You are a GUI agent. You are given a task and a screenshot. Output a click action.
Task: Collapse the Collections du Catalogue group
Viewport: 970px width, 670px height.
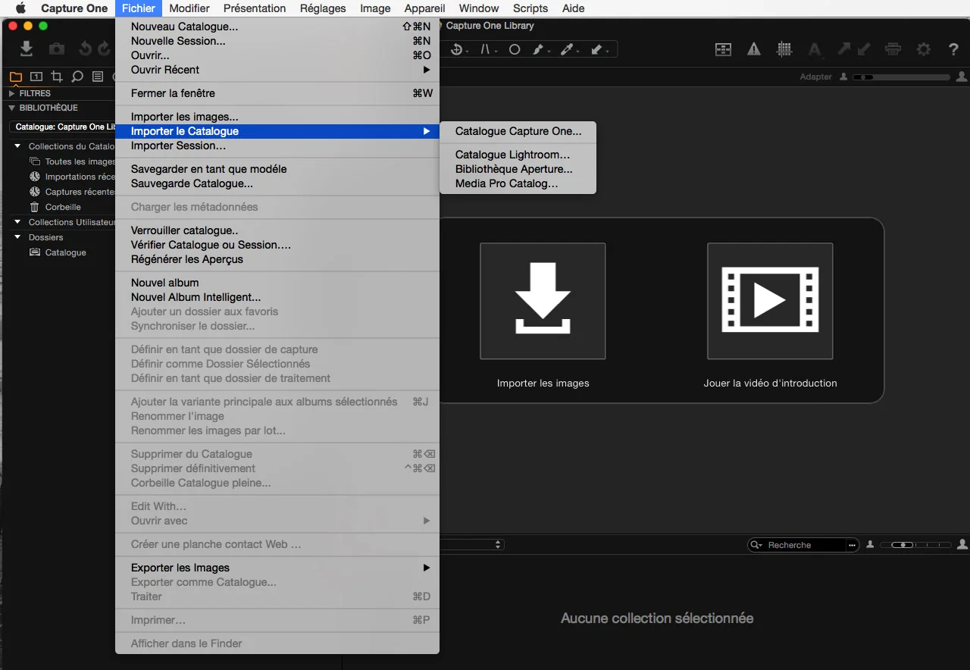point(18,146)
